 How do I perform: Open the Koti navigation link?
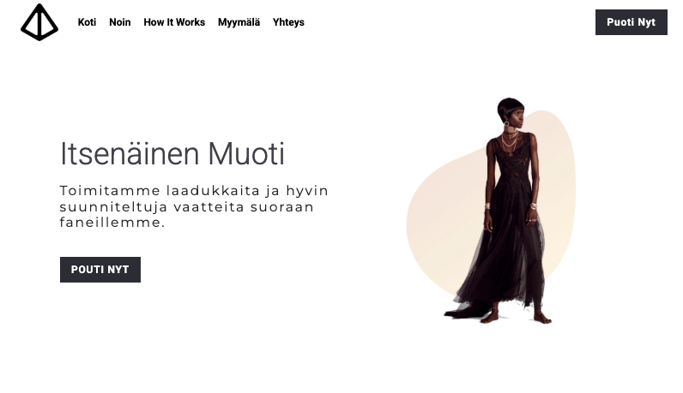point(87,22)
